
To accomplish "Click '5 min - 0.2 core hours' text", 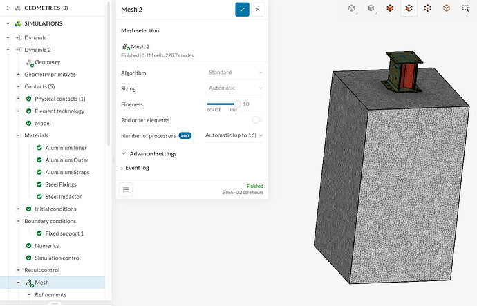I will (243, 192).
